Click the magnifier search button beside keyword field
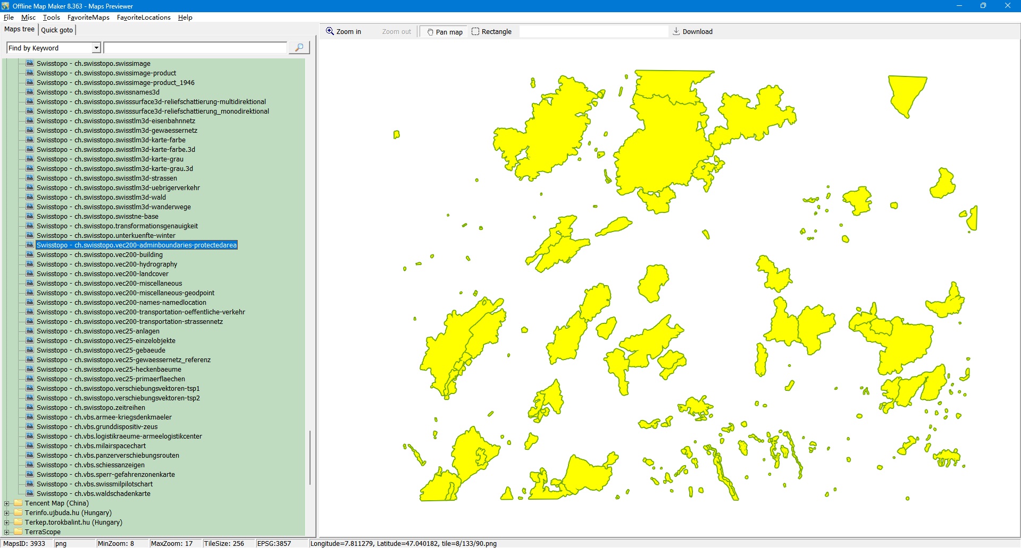 [299, 48]
